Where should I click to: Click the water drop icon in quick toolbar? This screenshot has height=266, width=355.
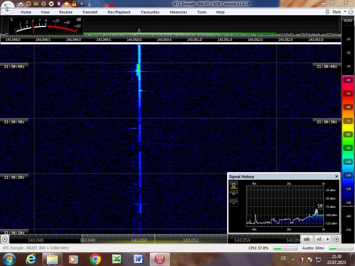point(89,4)
